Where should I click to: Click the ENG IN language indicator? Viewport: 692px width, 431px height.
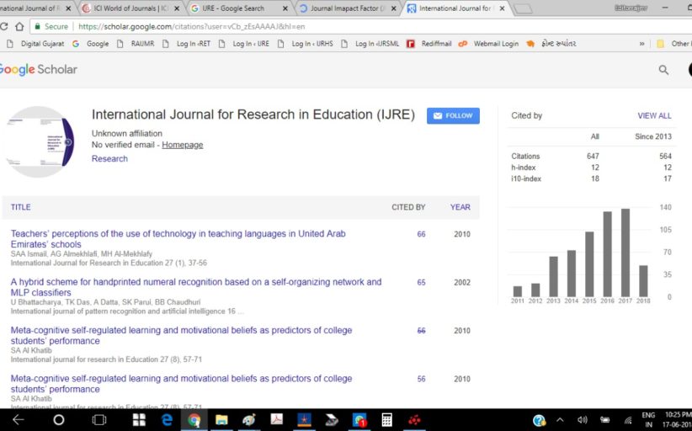648,420
